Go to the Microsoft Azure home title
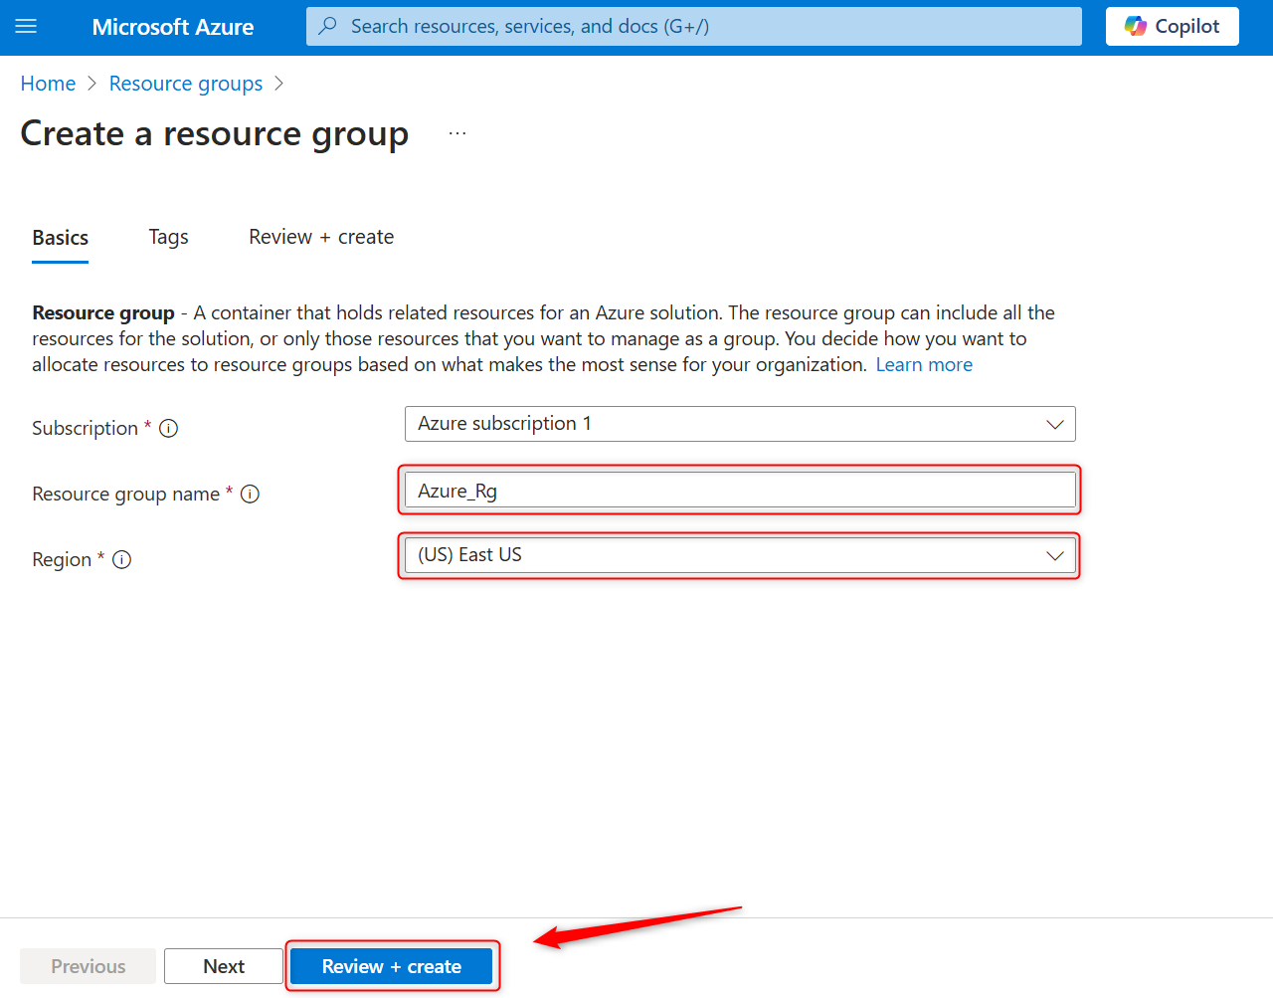The image size is (1273, 998). tap(172, 27)
